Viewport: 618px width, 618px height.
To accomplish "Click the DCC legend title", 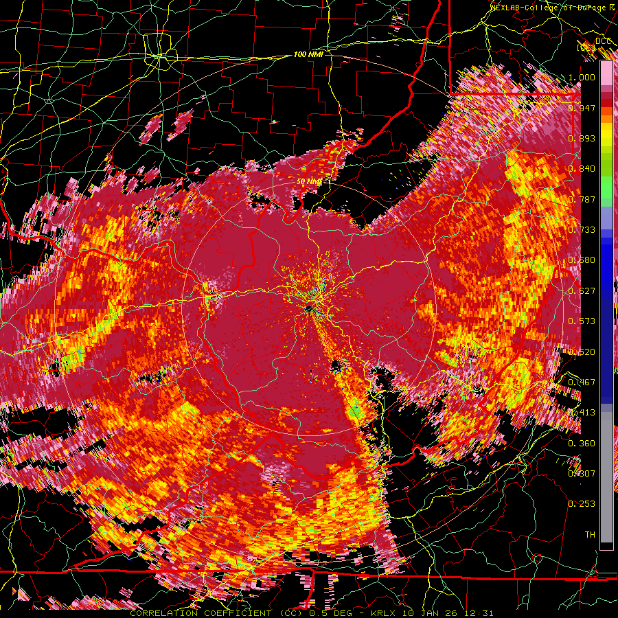I will click(603, 41).
